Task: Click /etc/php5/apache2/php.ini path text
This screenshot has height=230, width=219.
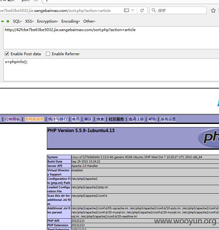Action: click(90, 187)
